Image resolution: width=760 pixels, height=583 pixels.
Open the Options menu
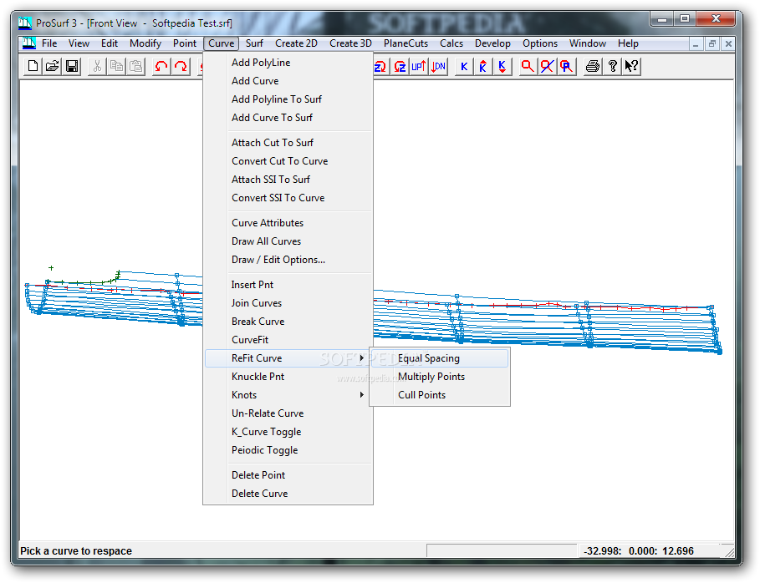pyautogui.click(x=540, y=43)
